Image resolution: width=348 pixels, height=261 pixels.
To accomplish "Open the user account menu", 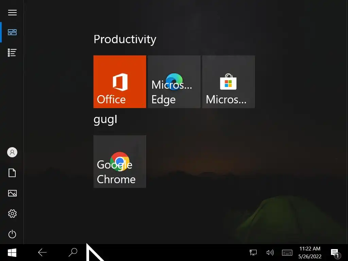I will 12,152.
